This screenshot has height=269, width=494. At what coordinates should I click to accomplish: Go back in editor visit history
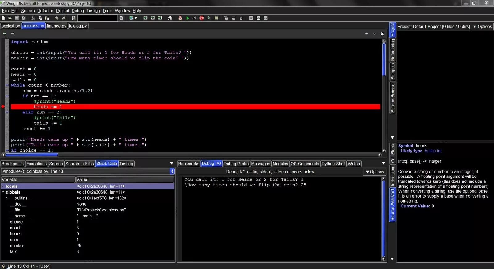(5, 34)
